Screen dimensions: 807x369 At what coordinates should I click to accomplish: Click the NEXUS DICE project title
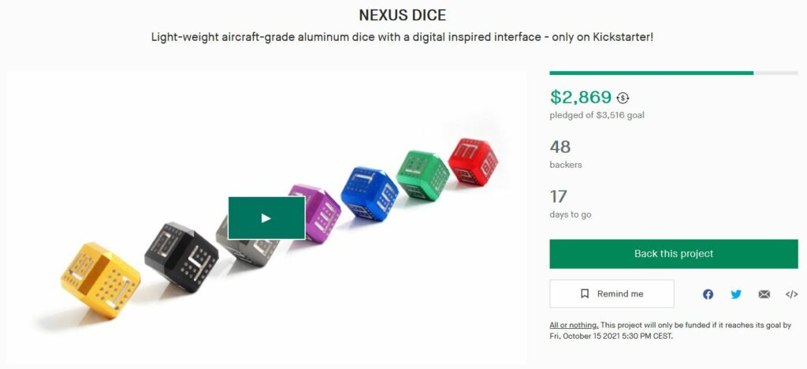[403, 16]
